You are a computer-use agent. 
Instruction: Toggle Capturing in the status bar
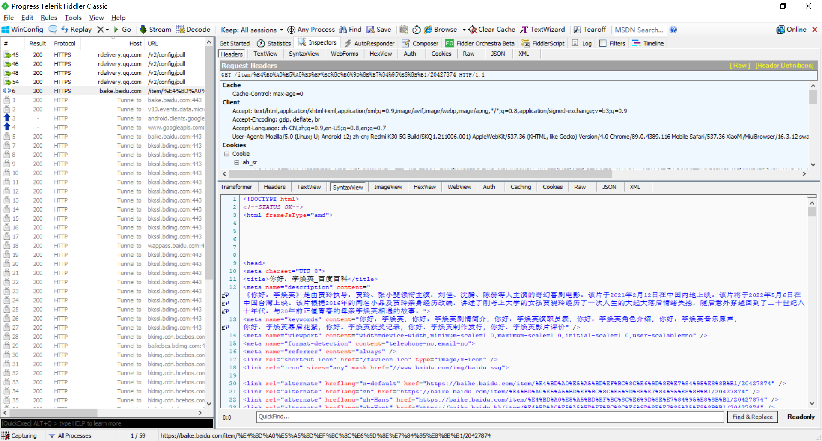point(19,435)
